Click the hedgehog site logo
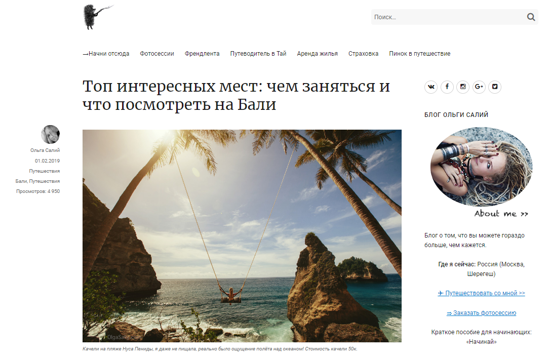This screenshot has height=356, width=549. (x=98, y=17)
